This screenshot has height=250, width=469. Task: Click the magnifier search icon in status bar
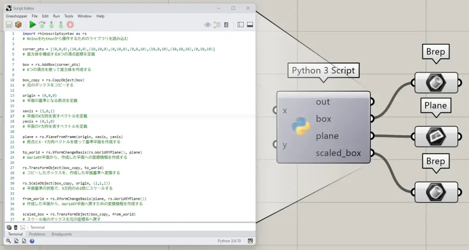pos(8,241)
